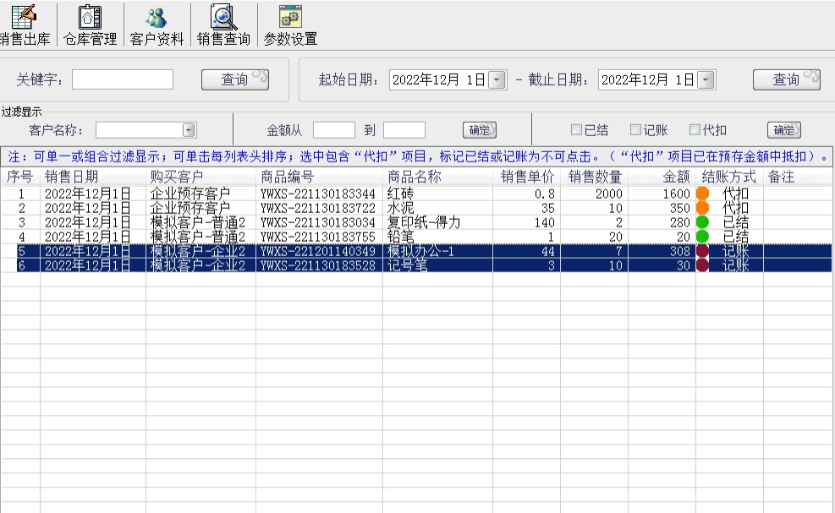Click 已结 text in 铅笔 row
Viewport: 835px width, 513px height.
[735, 237]
